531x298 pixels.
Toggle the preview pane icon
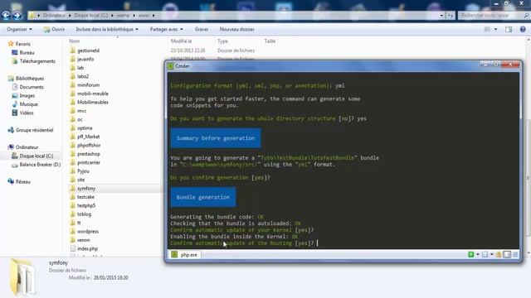pos(509,30)
